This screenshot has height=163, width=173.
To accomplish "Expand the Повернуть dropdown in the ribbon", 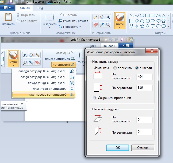I will click(x=71, y=27).
